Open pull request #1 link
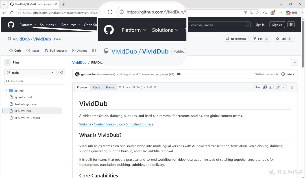Screen dimensions: 305x178 (172, 74)
